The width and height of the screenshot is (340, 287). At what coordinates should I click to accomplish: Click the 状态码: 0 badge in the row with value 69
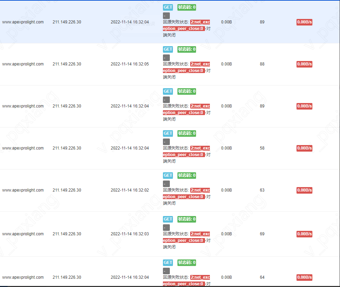(187, 219)
